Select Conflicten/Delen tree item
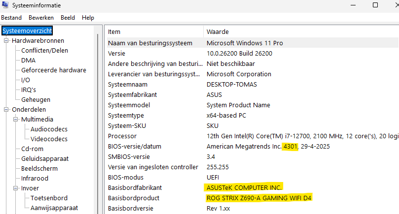This screenshot has width=399, height=214. tap(44, 51)
